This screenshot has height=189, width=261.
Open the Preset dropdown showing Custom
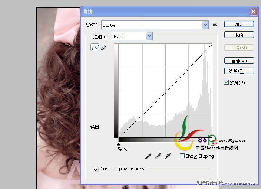pos(155,25)
